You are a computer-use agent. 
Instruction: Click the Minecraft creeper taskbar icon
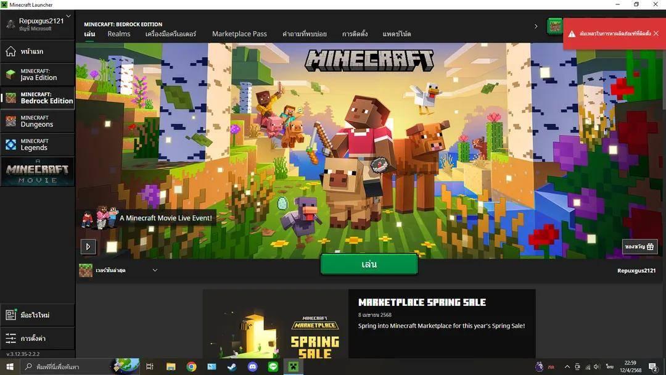coord(293,366)
